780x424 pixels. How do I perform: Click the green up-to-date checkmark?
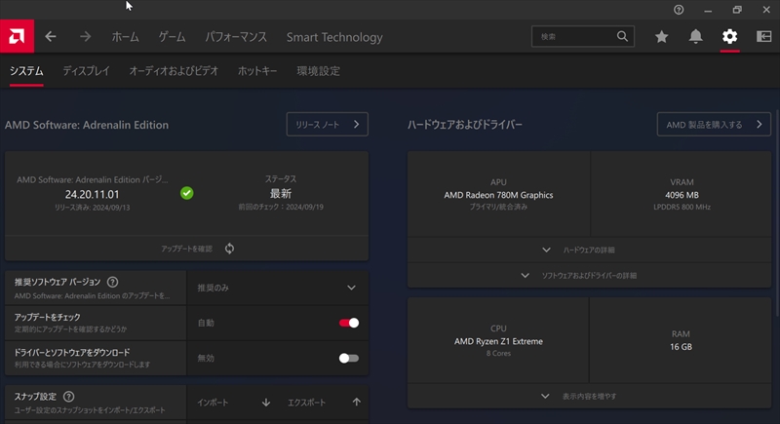187,193
